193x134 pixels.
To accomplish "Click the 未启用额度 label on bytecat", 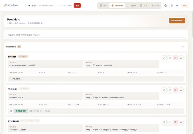I will tap(16, 79).
